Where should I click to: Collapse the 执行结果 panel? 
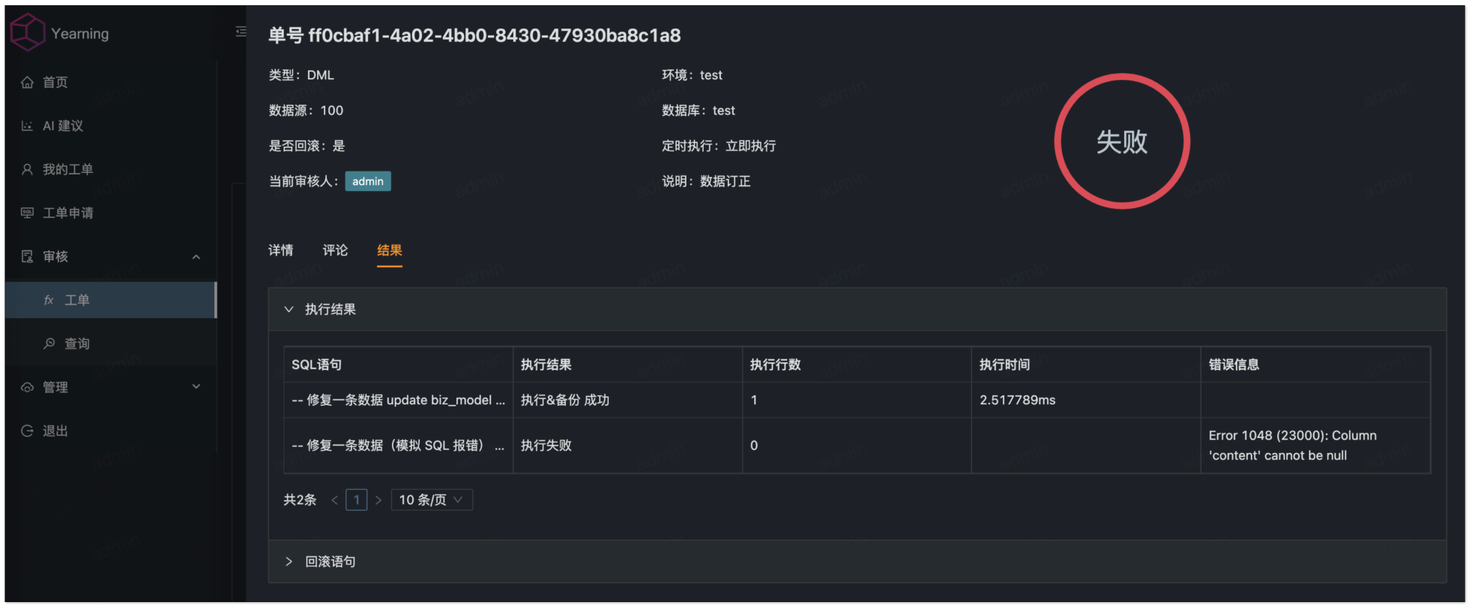[x=289, y=309]
